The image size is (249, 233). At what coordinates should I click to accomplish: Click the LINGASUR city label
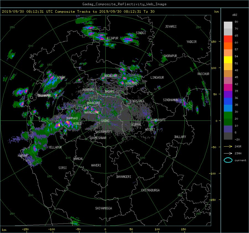(x=157, y=78)
